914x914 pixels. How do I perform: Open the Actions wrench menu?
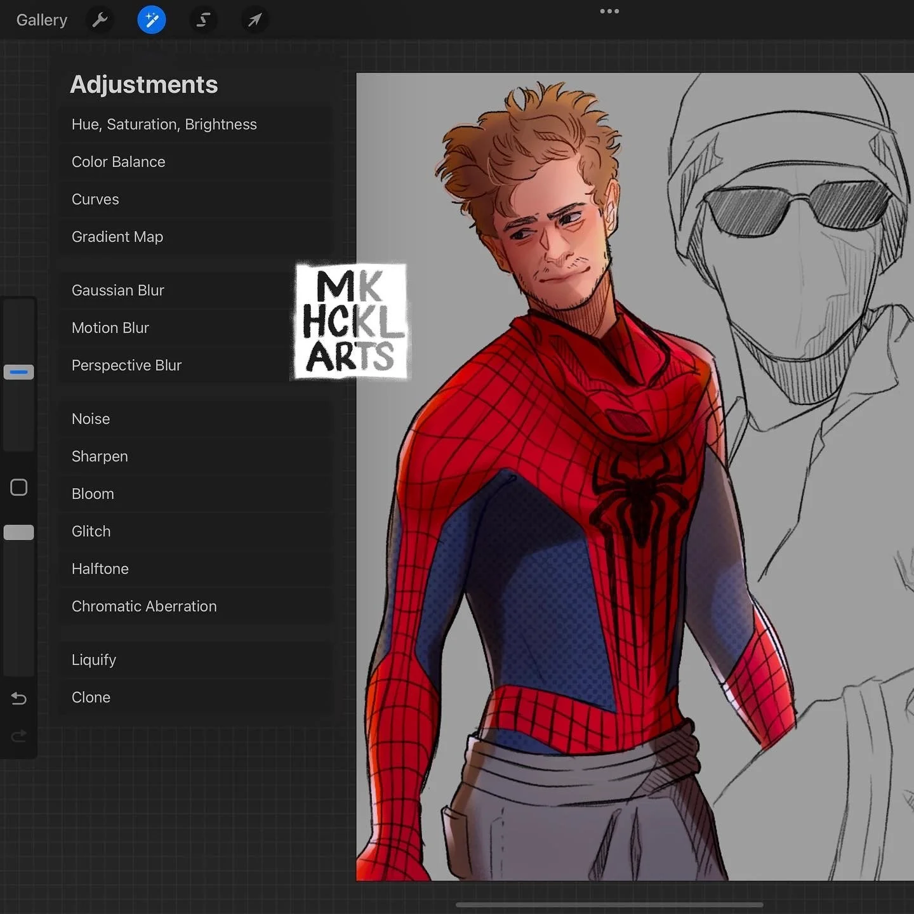coord(100,20)
